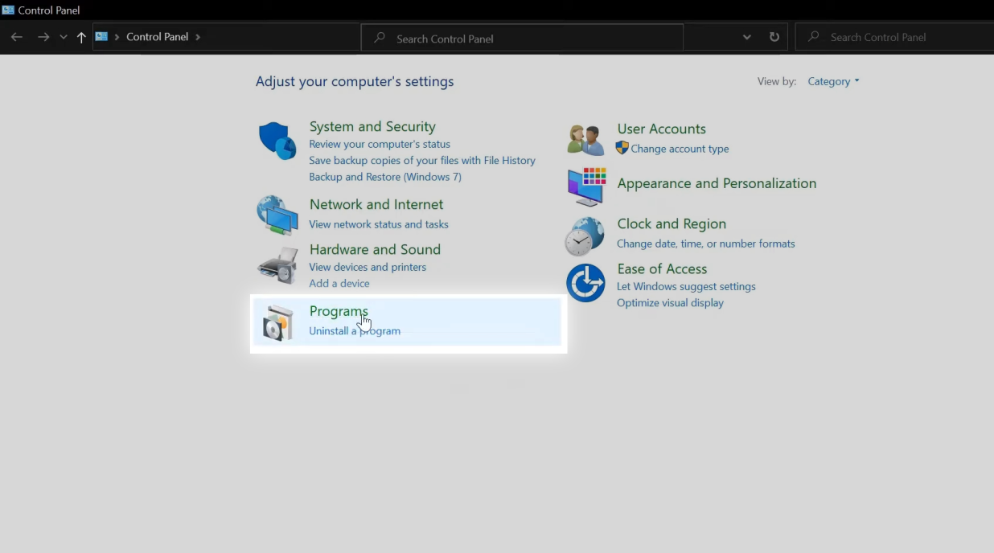Navigate back with the back arrow
The height and width of the screenshot is (553, 994).
(x=16, y=37)
